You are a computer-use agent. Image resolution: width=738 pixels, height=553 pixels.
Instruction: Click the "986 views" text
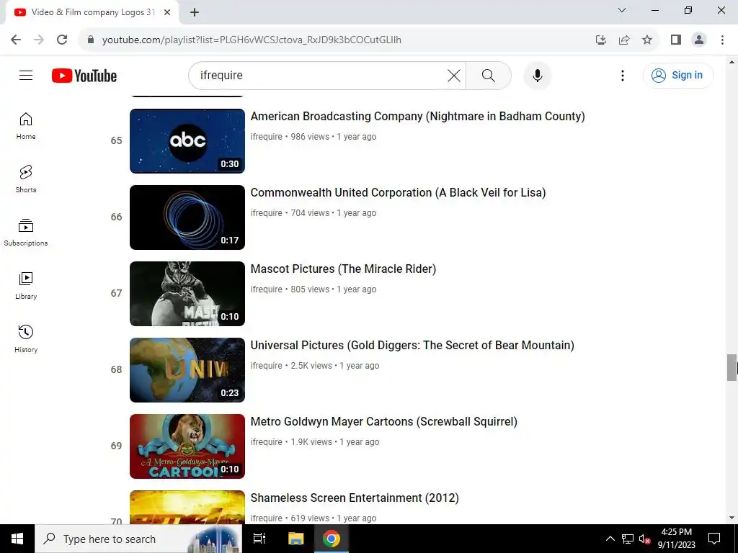pos(310,136)
